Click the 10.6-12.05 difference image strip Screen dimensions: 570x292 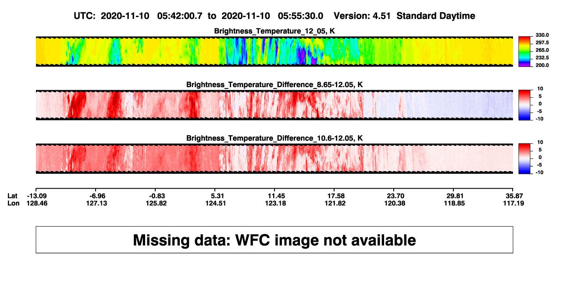coord(274,158)
